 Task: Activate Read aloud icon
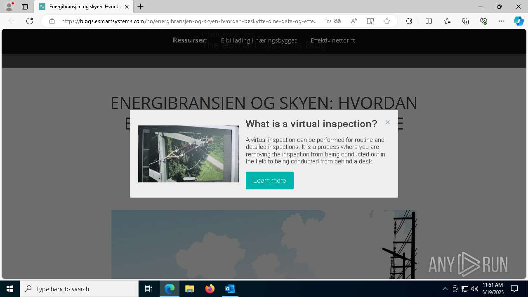click(354, 21)
